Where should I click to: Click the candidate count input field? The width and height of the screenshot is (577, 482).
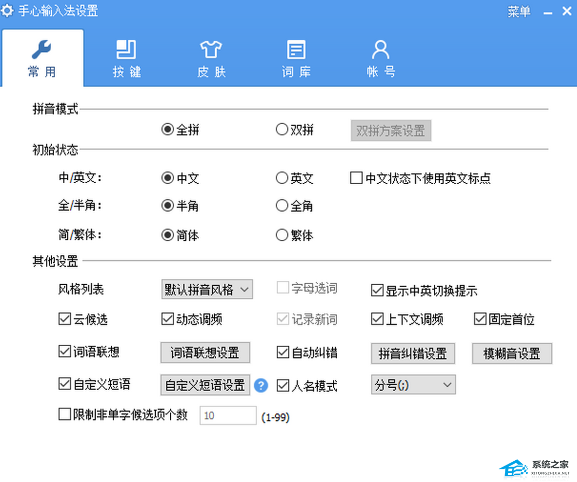pyautogui.click(x=228, y=415)
